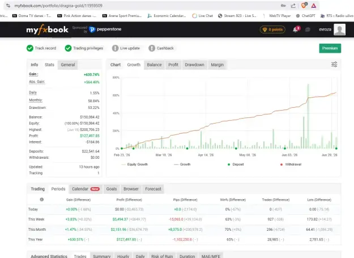
Task: Click the Profit value $127,497.85
Action: [x=89, y=136]
